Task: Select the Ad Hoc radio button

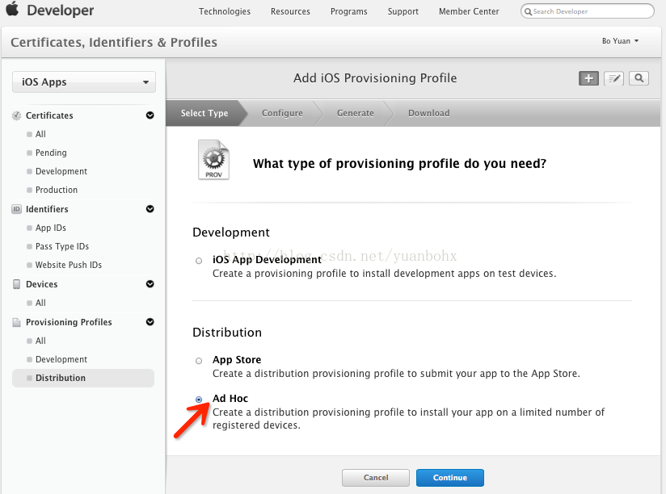Action: (199, 400)
